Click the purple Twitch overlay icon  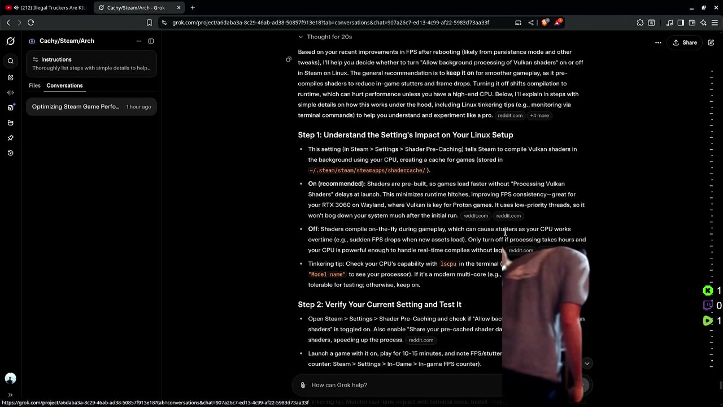click(708, 305)
